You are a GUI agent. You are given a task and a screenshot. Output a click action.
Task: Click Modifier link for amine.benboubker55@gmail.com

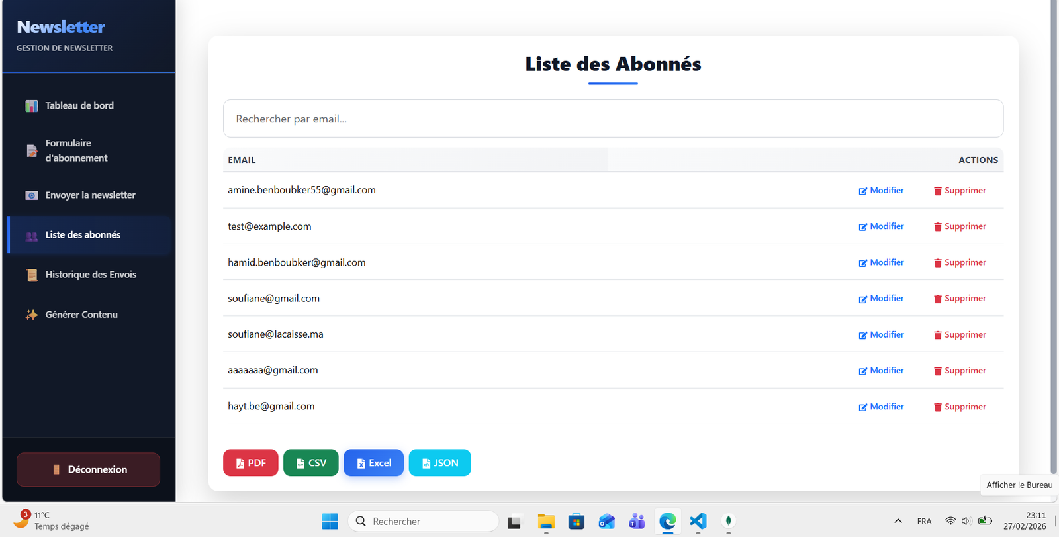881,191
